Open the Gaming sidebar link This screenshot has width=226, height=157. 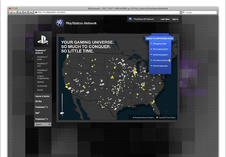click(x=40, y=82)
